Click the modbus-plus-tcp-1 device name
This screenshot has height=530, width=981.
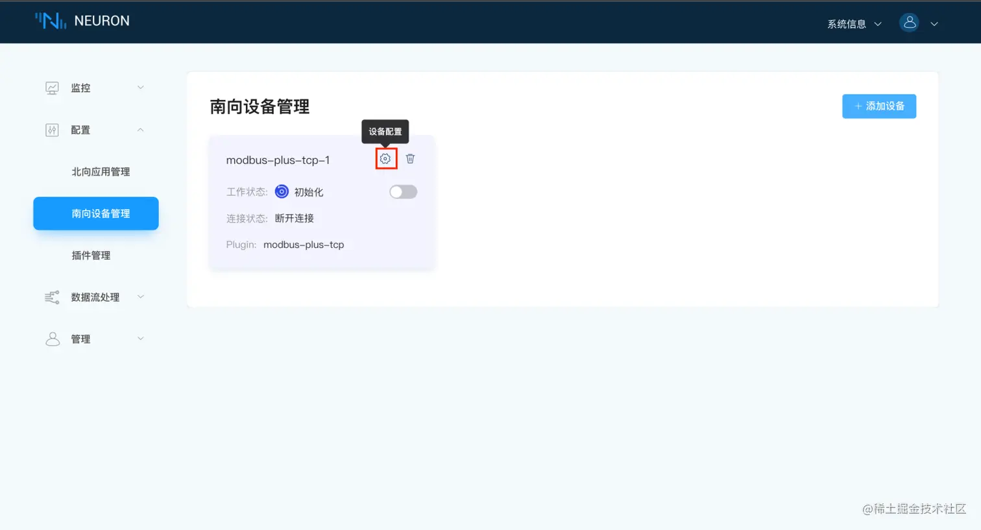278,160
